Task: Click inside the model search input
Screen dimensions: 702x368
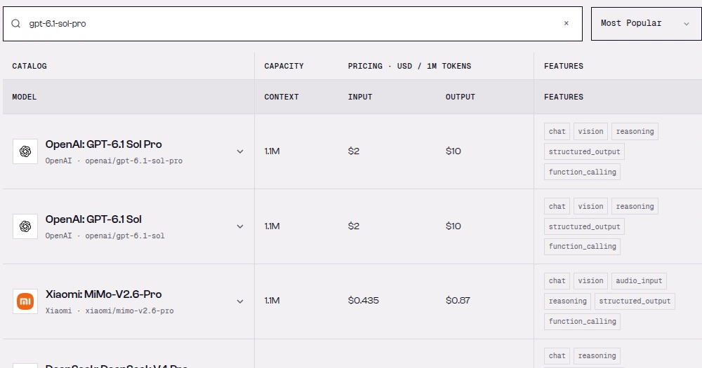Action: point(291,24)
